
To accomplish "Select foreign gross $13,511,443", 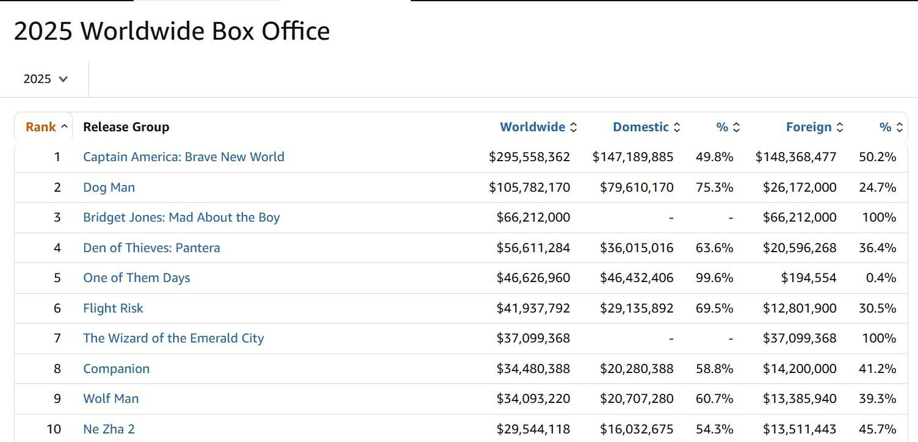I will pos(800,429).
